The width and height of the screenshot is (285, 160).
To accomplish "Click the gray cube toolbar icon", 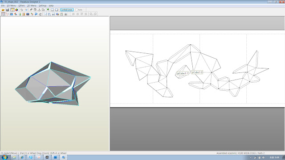I will pyautogui.click(x=22, y=10).
